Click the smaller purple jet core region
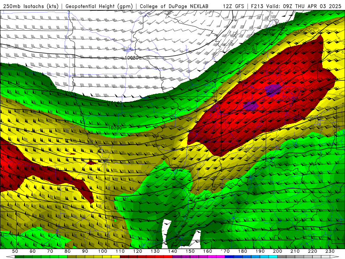 pos(251,106)
